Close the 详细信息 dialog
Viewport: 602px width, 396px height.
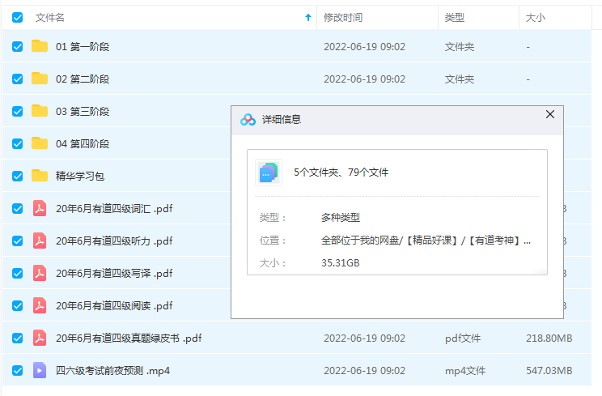[x=550, y=115]
